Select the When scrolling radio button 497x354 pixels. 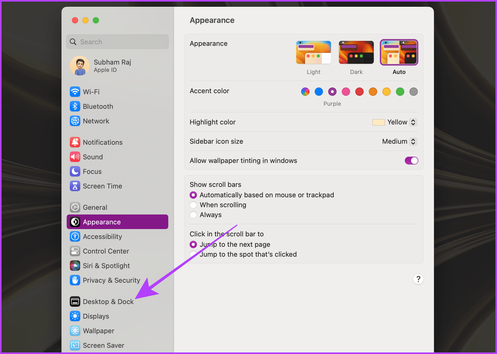pos(193,205)
